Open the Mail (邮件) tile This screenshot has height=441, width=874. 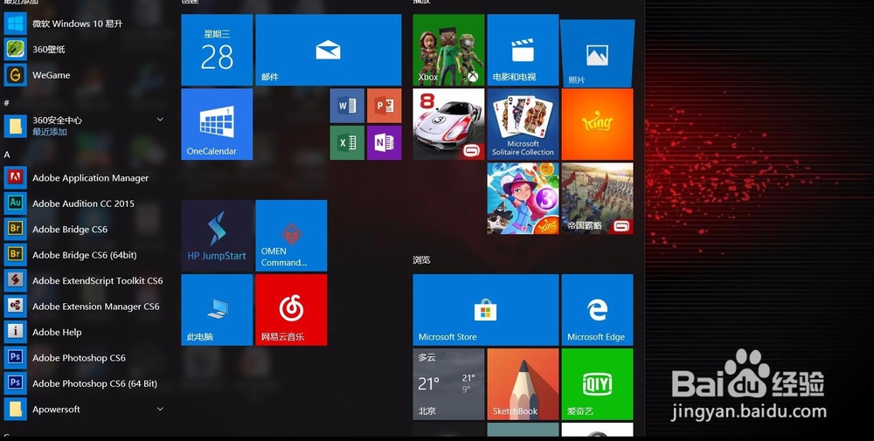click(x=329, y=50)
